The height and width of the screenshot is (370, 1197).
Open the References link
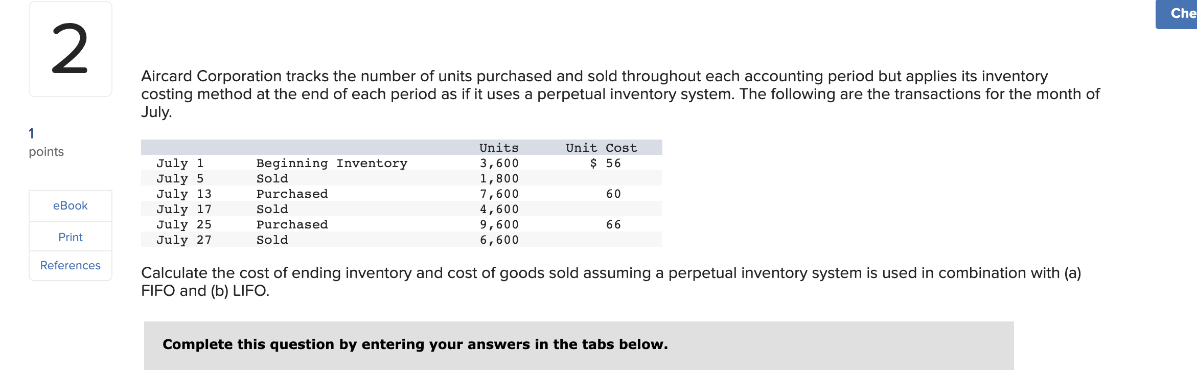pos(70,265)
